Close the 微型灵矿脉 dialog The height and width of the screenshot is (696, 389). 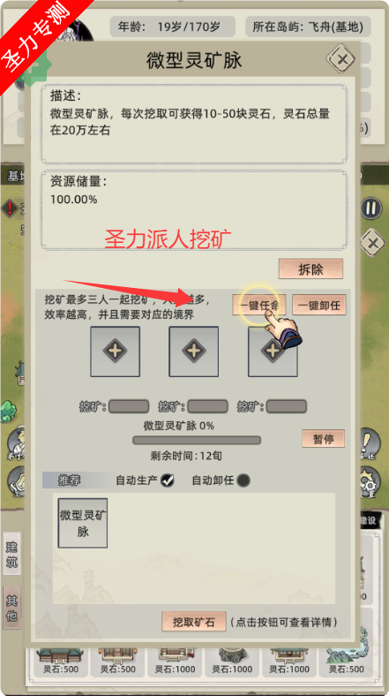(341, 59)
